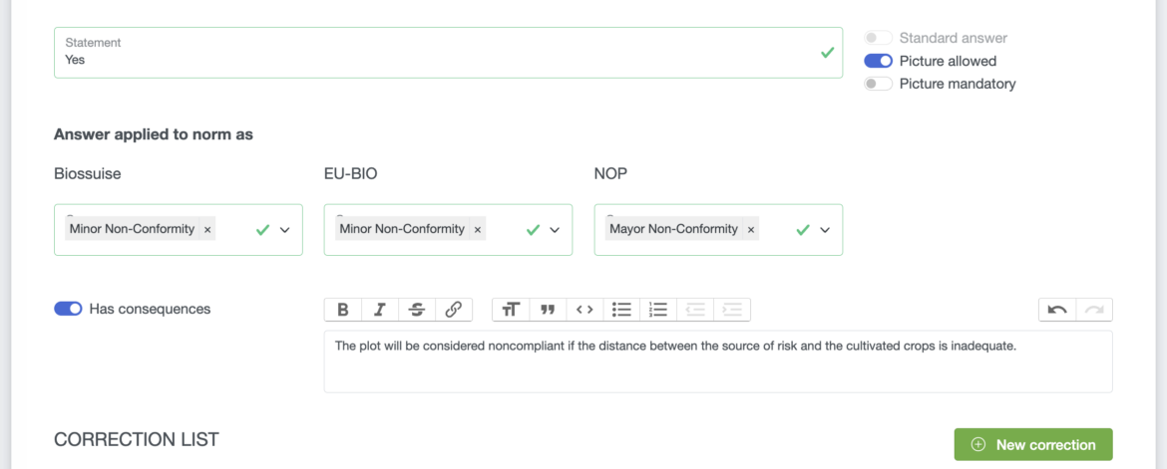Screen dimensions: 1167x469
Task: Expand the Biossuise conformity dropdown
Action: click(285, 230)
